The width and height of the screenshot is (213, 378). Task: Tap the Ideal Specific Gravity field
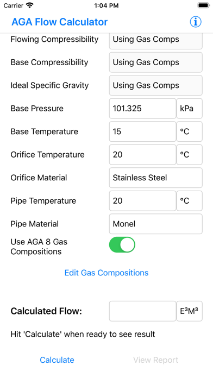[x=156, y=85]
